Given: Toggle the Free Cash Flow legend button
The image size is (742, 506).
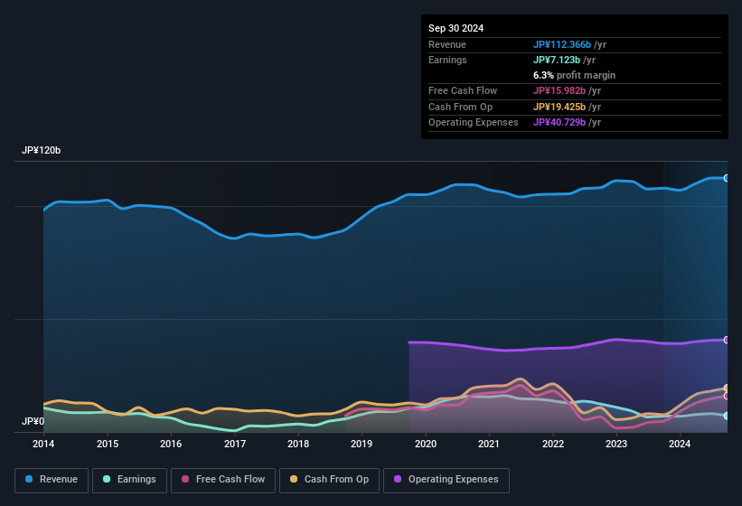Looking at the screenshot, I should [223, 480].
